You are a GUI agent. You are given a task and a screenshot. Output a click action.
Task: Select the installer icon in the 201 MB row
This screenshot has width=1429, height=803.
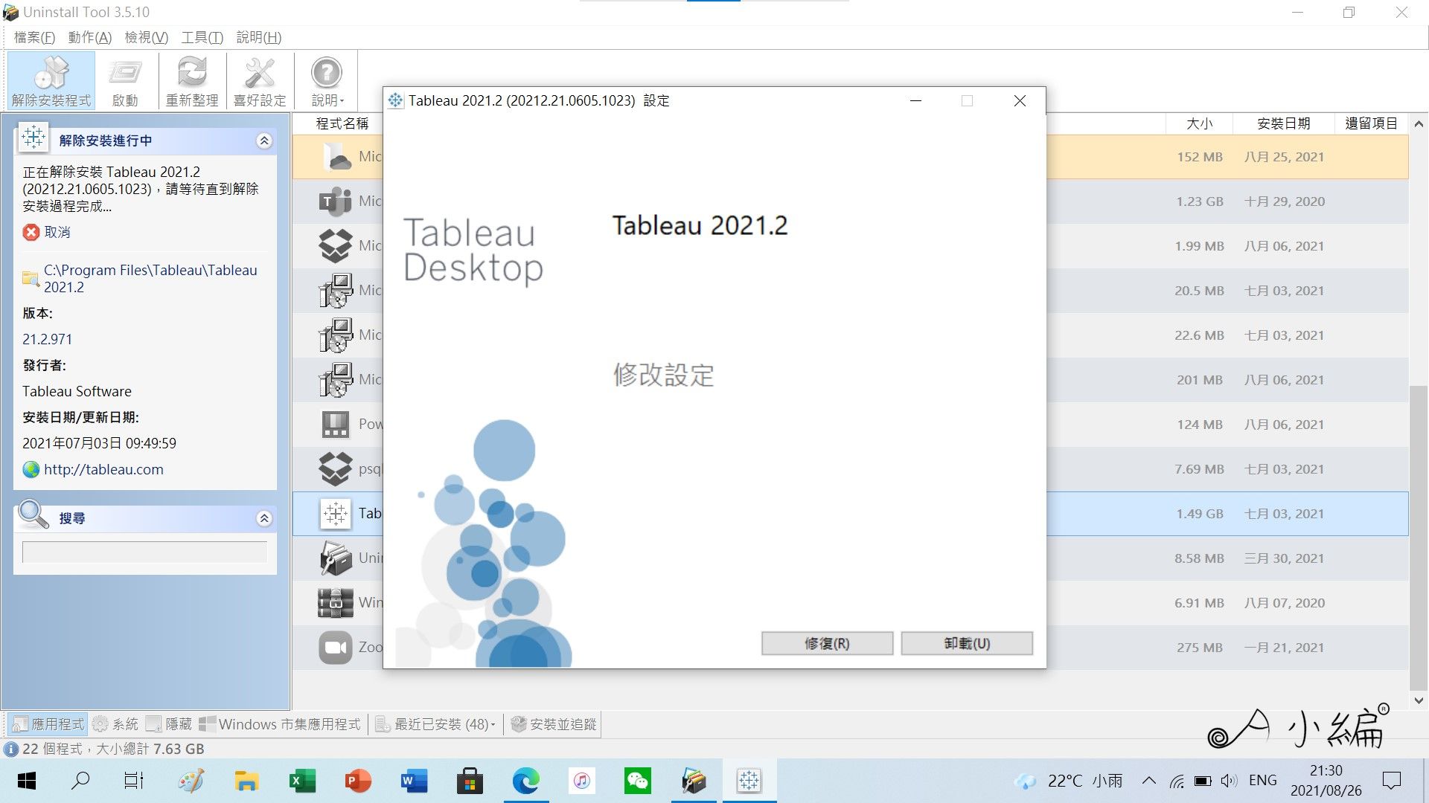click(336, 380)
